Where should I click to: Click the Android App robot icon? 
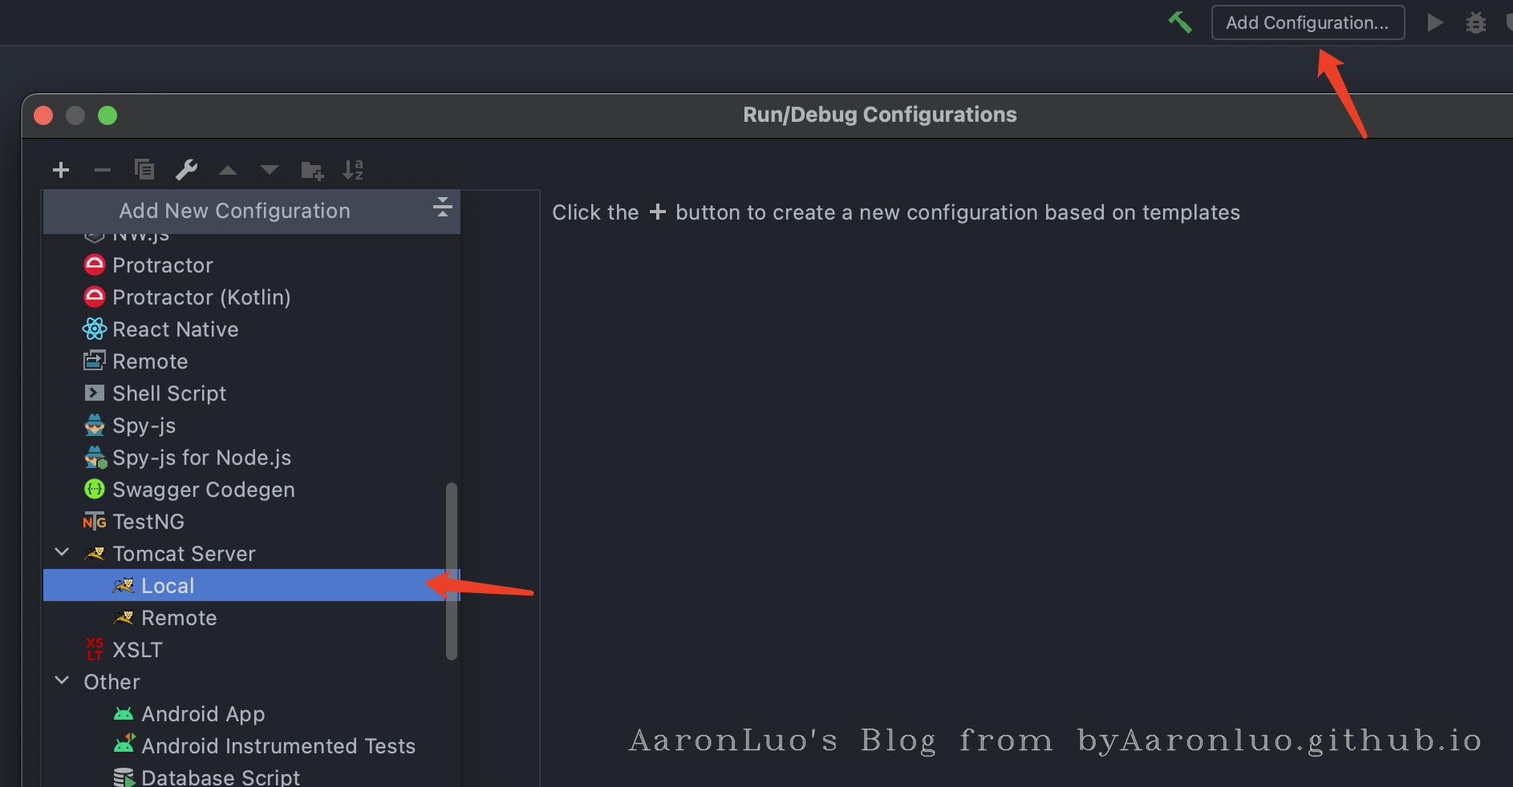124,714
